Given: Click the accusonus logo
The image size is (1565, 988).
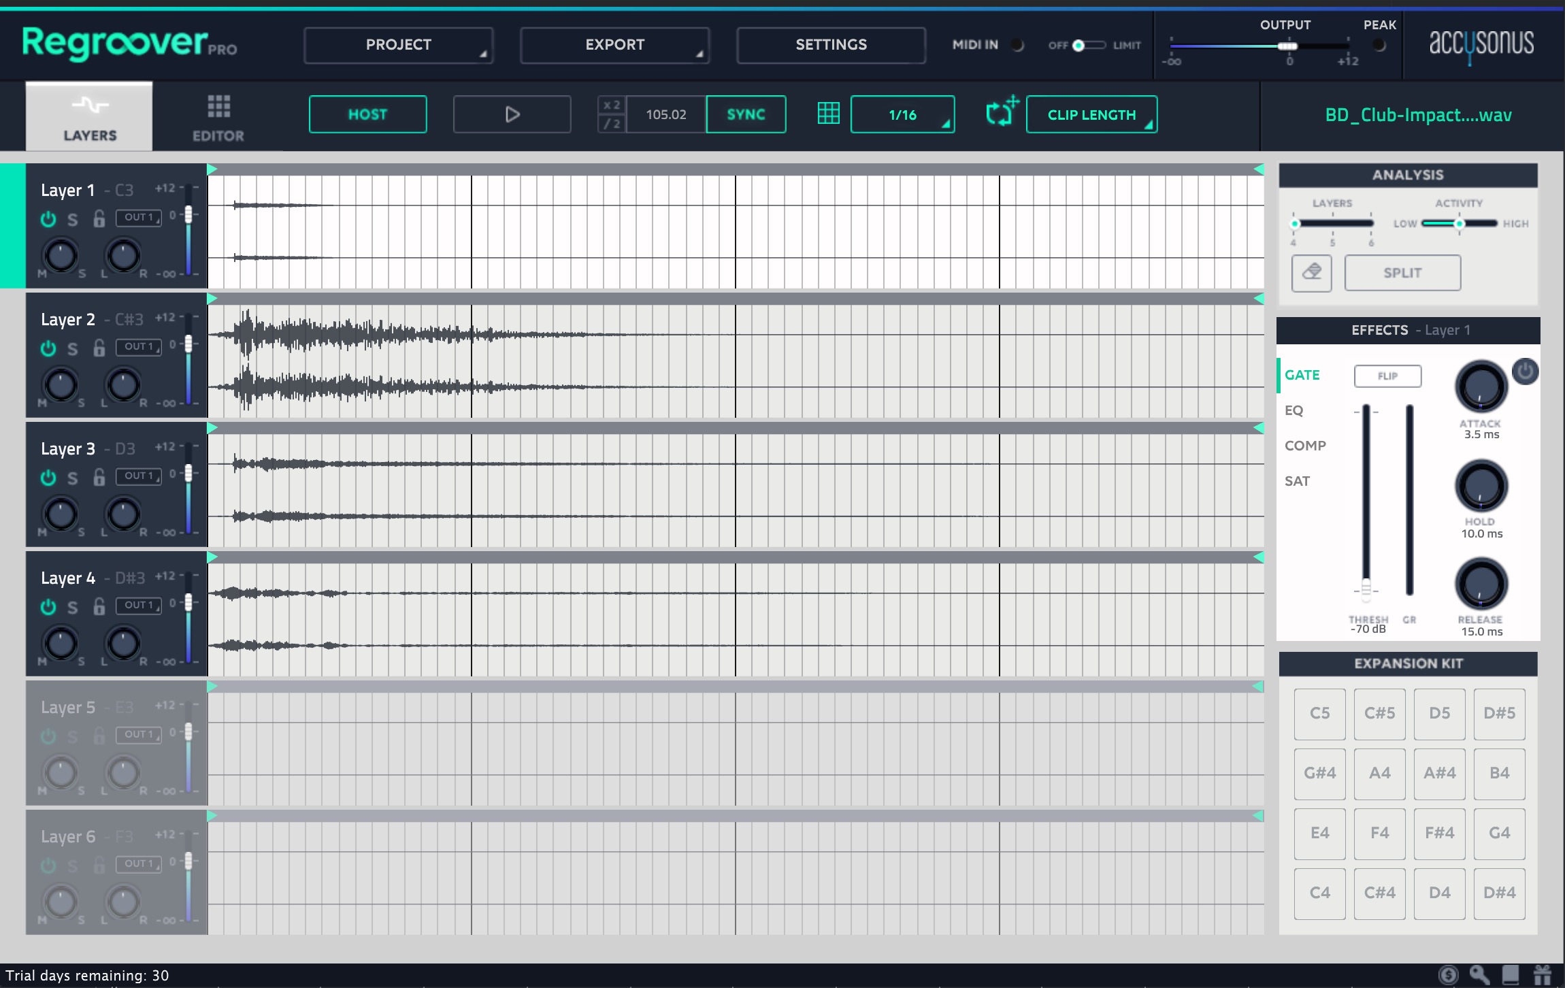Looking at the screenshot, I should [1481, 45].
